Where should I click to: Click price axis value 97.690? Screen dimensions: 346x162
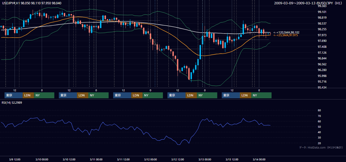tap(322, 41)
